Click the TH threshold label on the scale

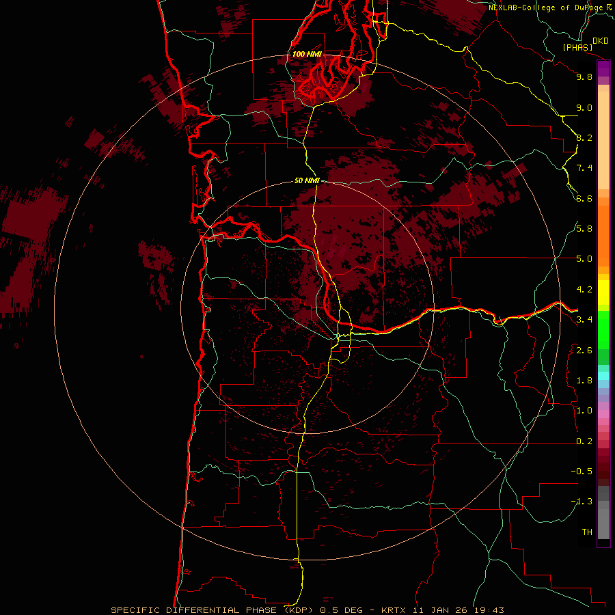pos(587,532)
